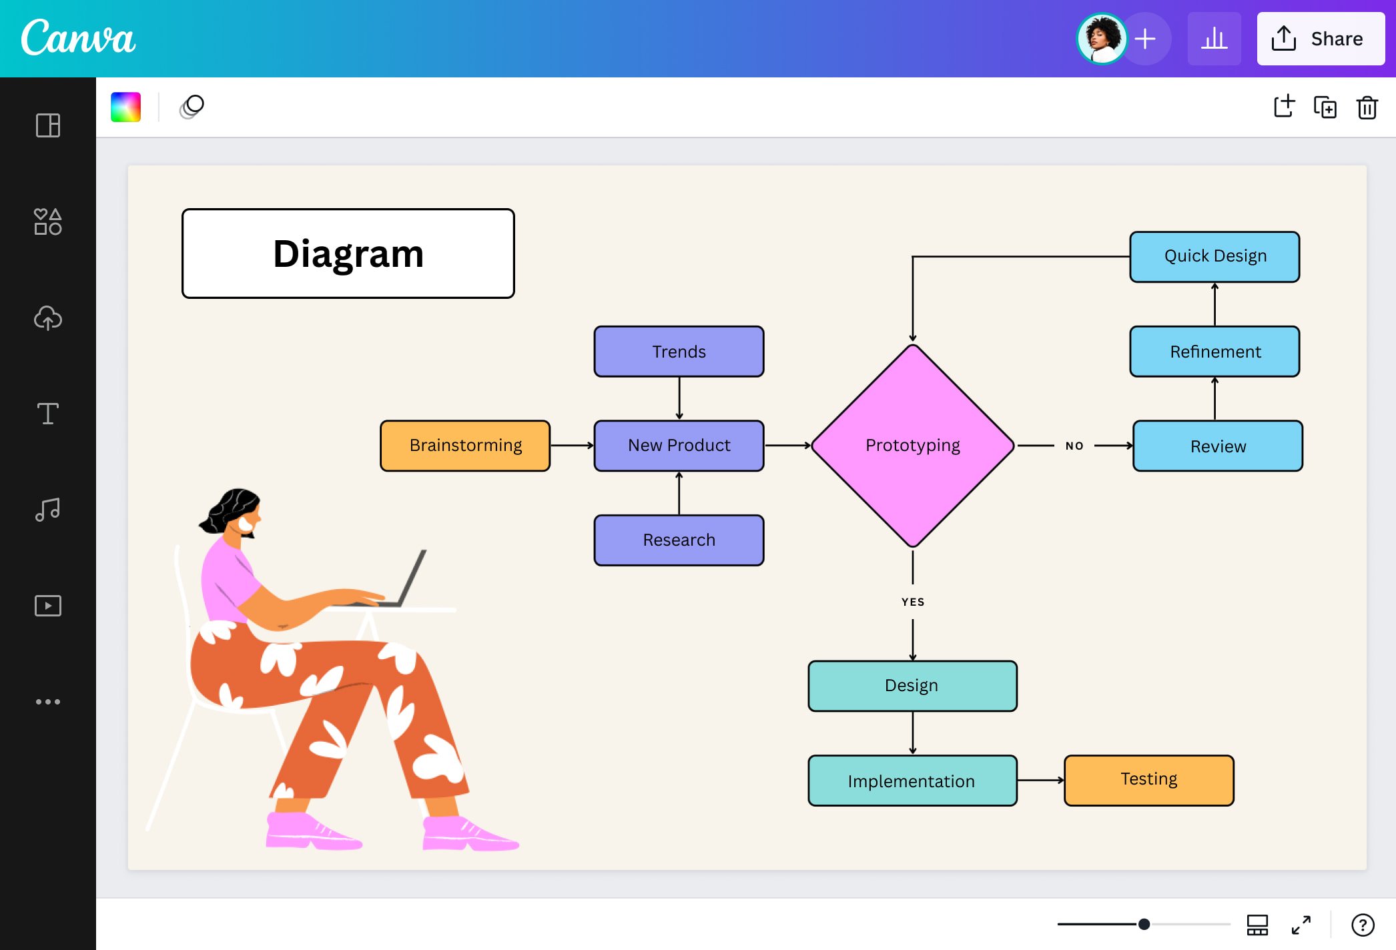The width and height of the screenshot is (1396, 950).
Task: Open the Video panel icon
Action: point(47,605)
